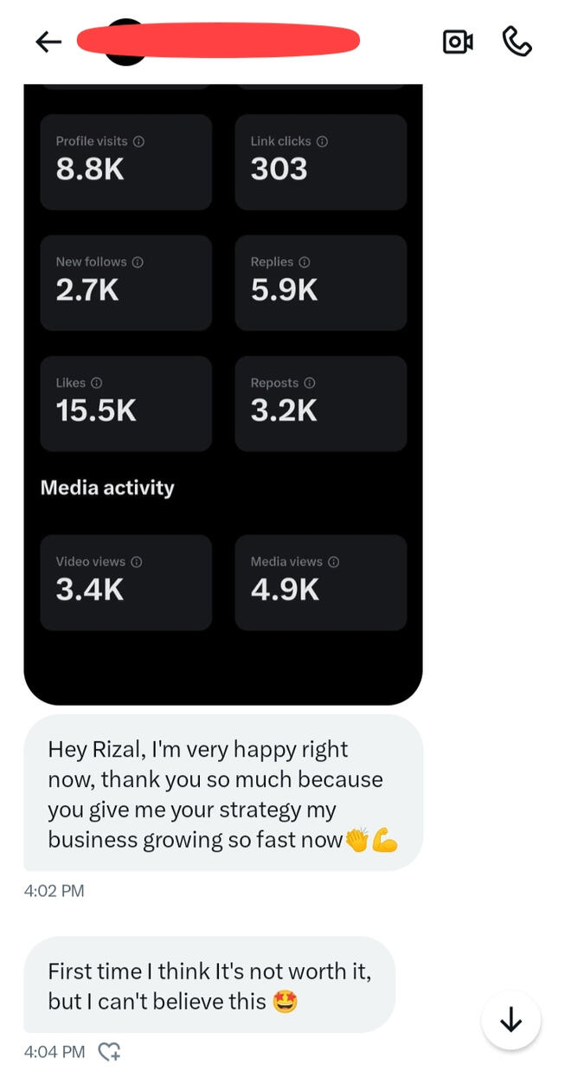This screenshot has width=571, height=1071.
Task: Add reaction with heart-plus icon
Action: pyautogui.click(x=109, y=1052)
